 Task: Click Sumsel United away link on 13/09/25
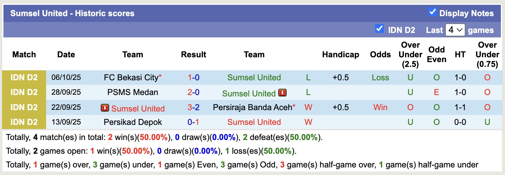pyautogui.click(x=254, y=122)
